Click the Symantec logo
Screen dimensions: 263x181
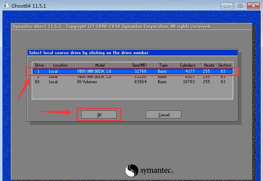[149, 170]
